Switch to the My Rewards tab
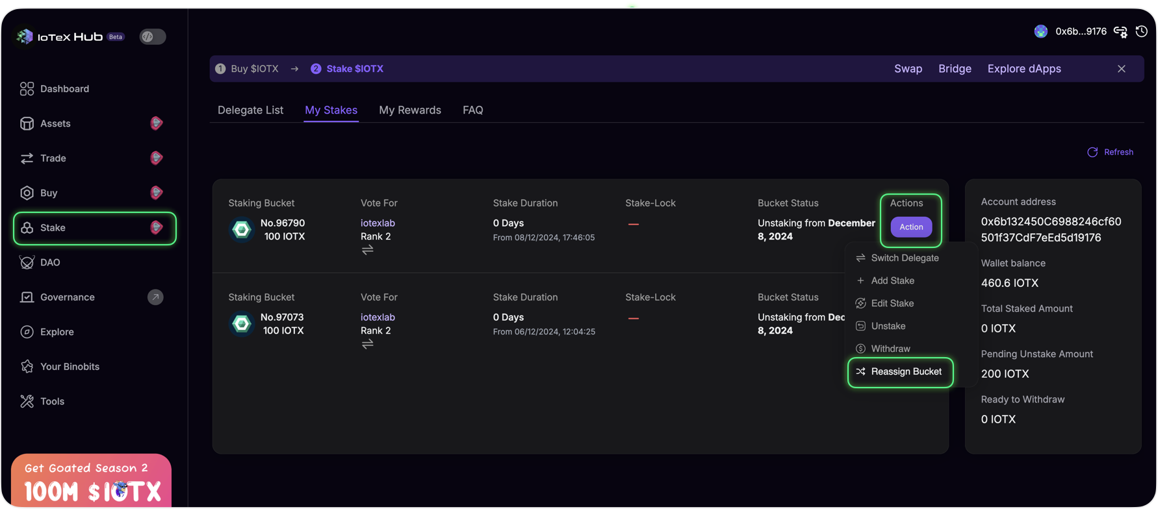This screenshot has width=1158, height=509. 409,110
